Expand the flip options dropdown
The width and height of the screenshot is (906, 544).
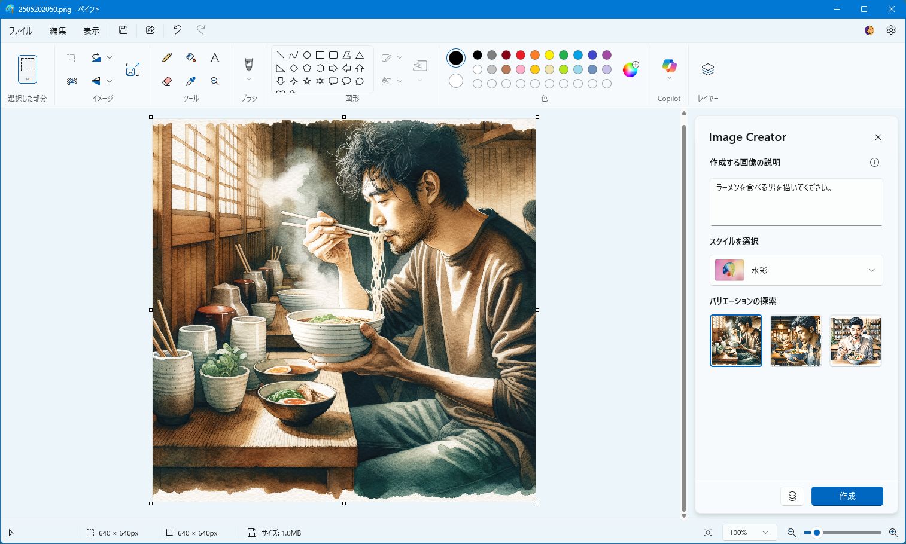click(110, 81)
